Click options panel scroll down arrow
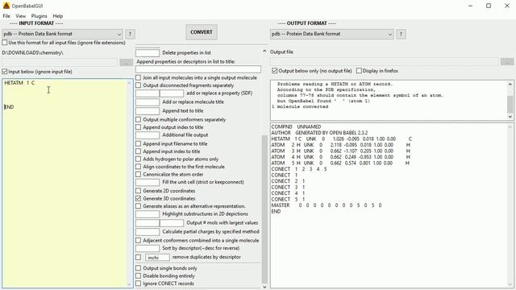 pyautogui.click(x=264, y=287)
